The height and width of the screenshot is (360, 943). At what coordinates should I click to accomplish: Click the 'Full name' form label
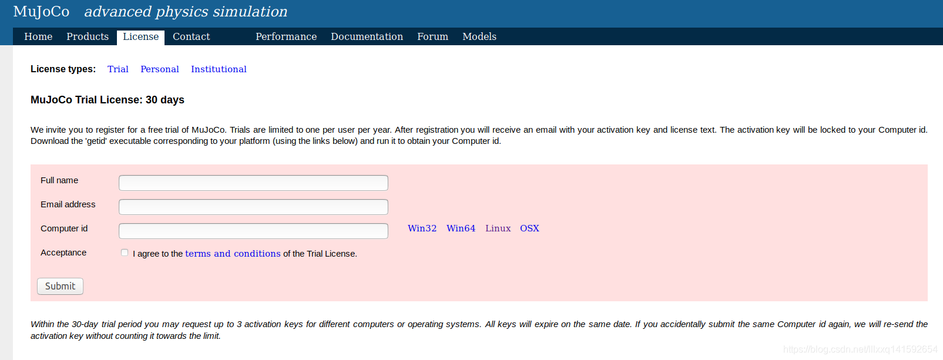59,180
